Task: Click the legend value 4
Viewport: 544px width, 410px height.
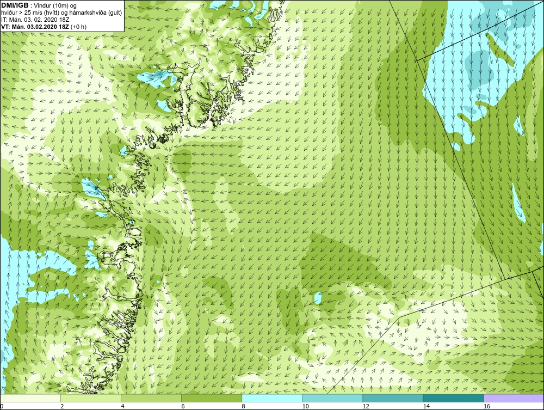Action: tap(122, 406)
